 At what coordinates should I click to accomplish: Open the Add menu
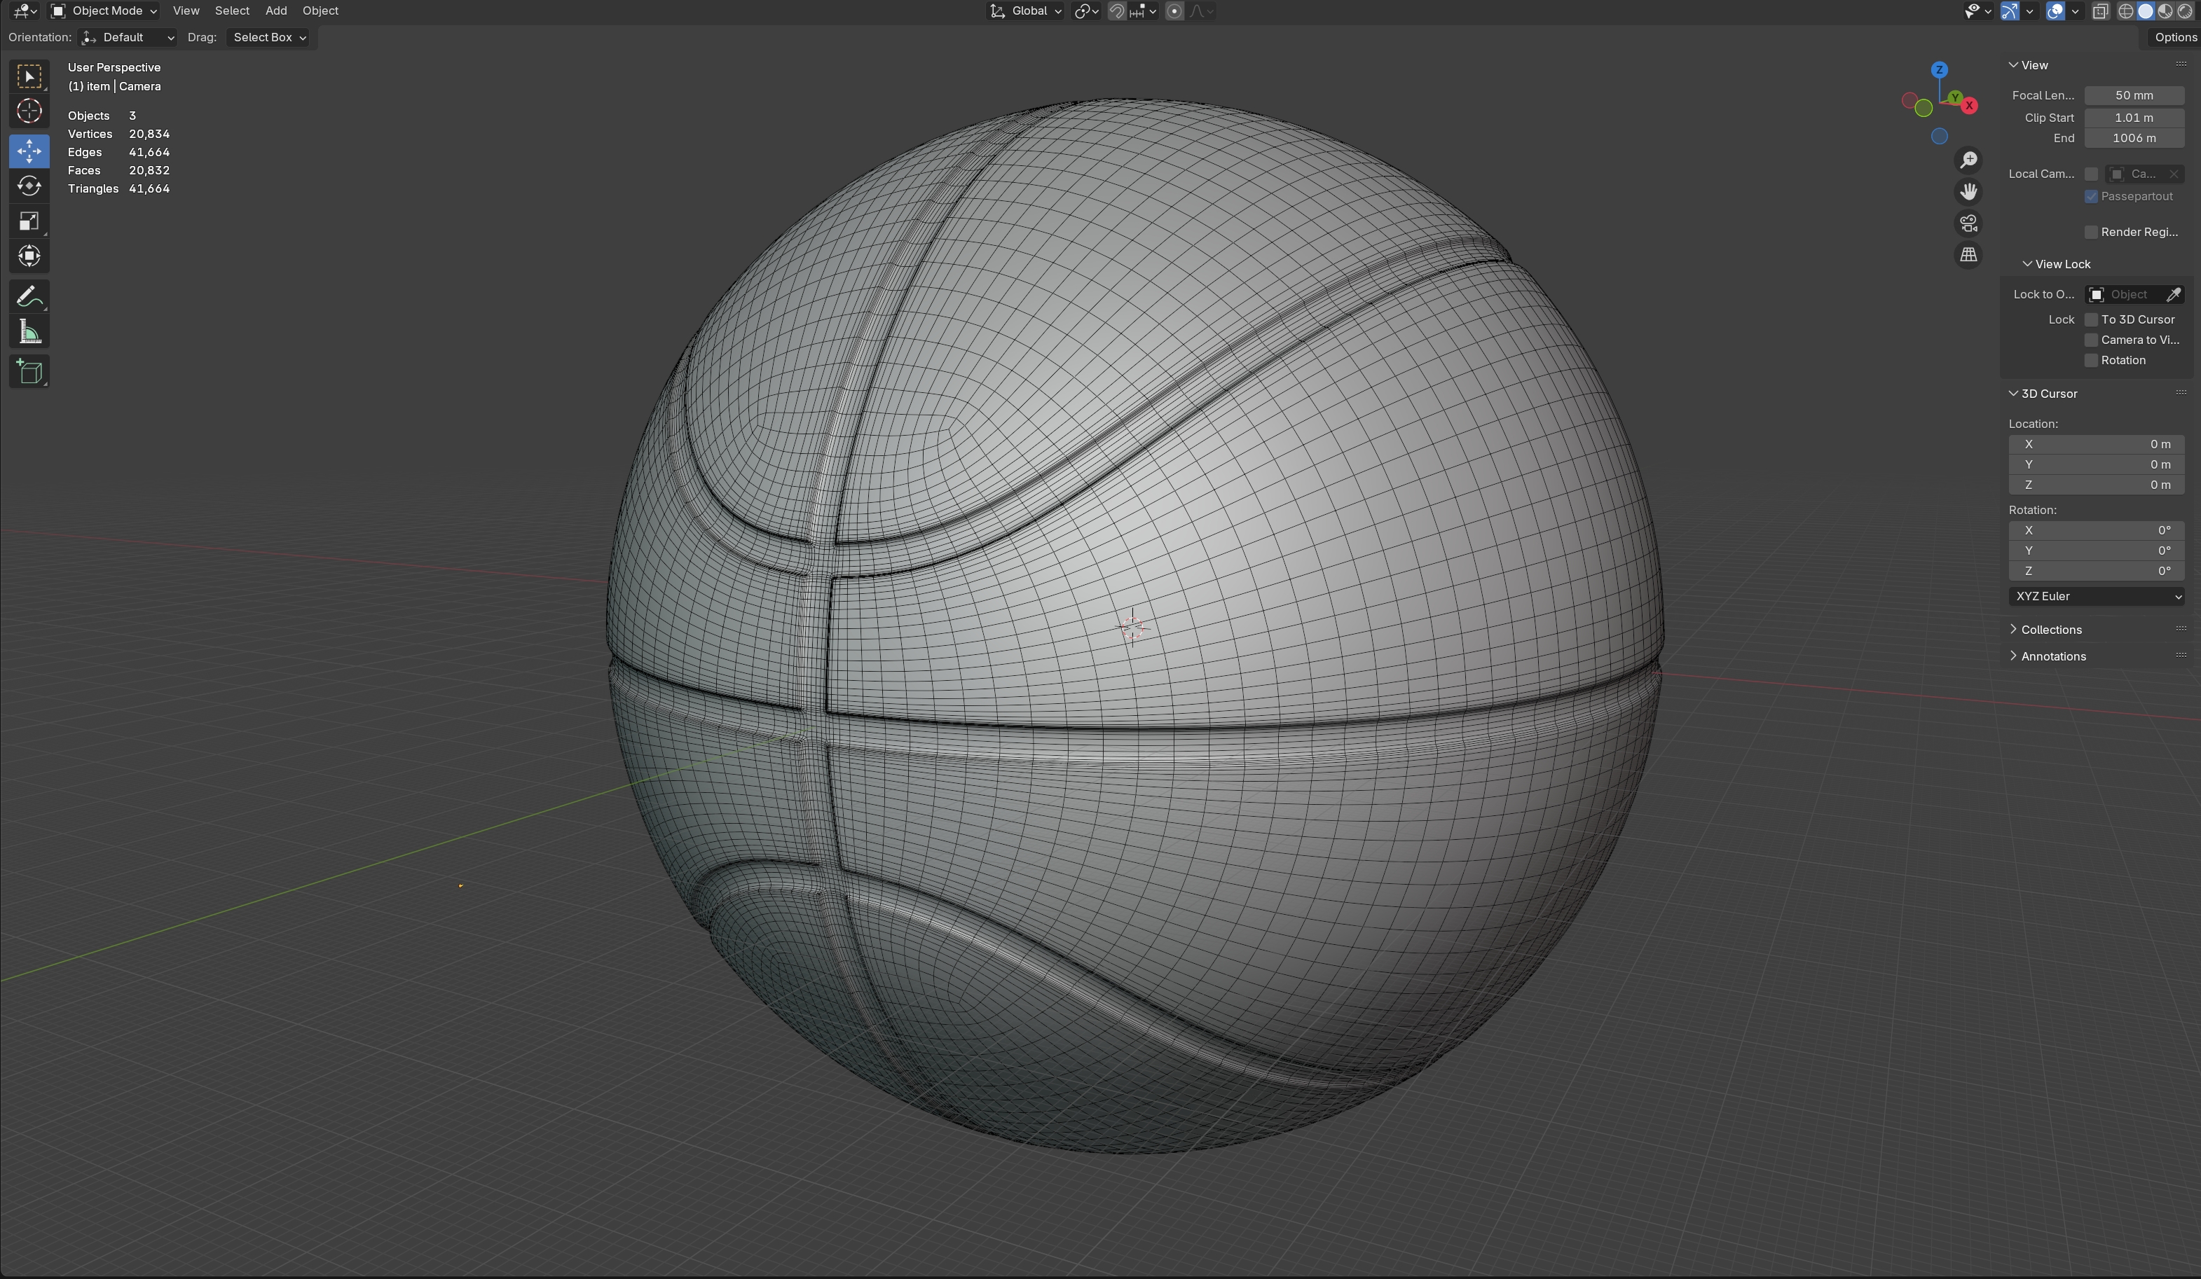tap(275, 11)
